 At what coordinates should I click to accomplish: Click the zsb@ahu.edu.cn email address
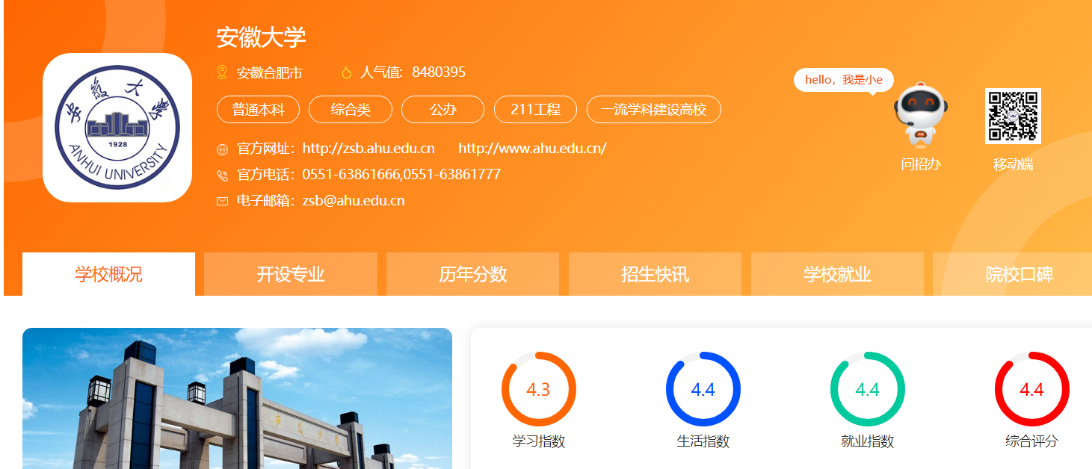coord(354,201)
